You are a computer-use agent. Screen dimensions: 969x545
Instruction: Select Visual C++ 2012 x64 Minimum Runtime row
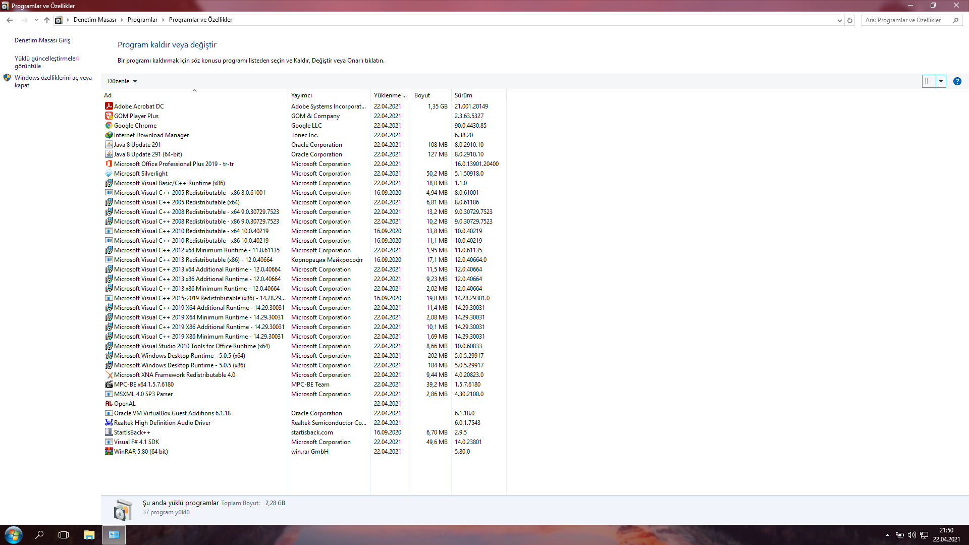[x=304, y=250]
